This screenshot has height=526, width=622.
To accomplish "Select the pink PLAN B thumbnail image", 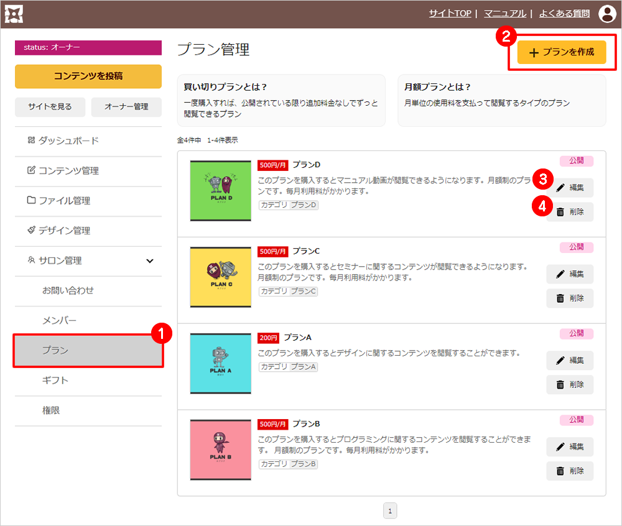I will click(x=220, y=450).
